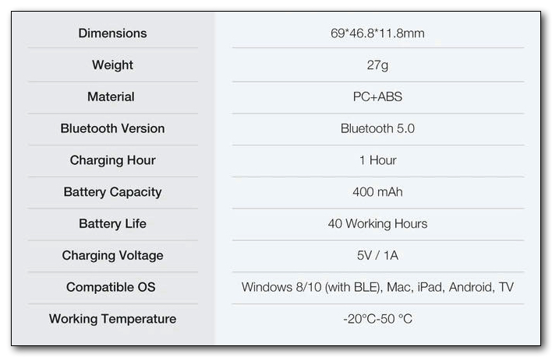
Task: Click the Weight row label
Action: (112, 65)
